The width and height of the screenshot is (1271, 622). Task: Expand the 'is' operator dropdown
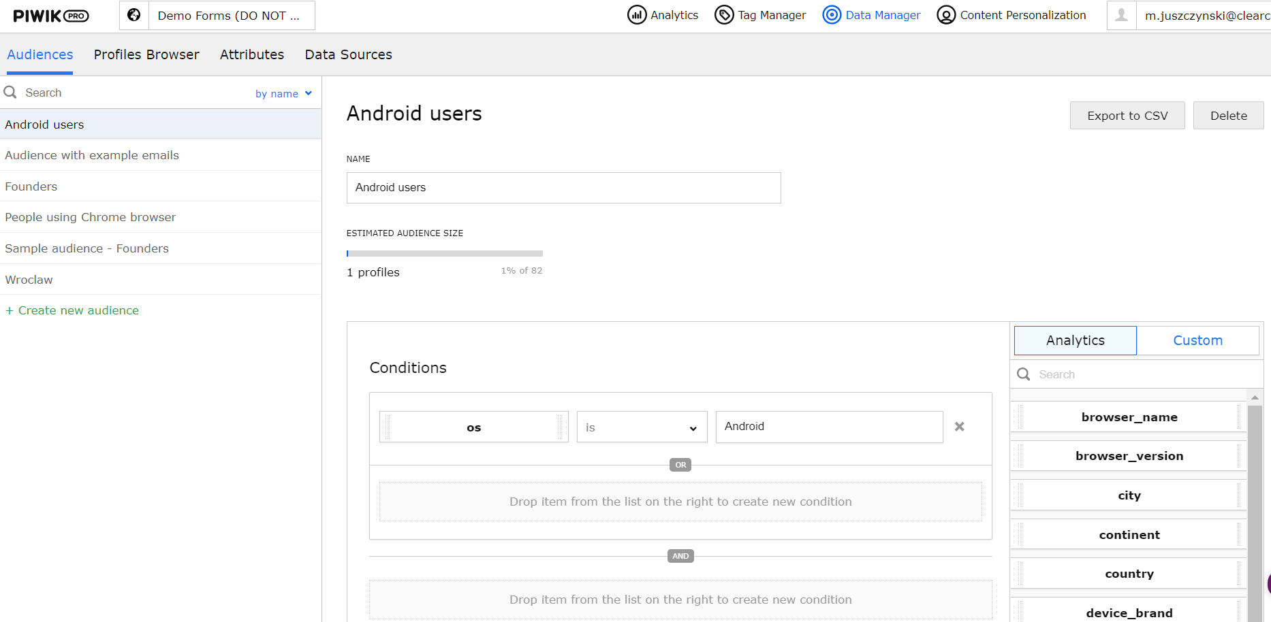point(642,427)
